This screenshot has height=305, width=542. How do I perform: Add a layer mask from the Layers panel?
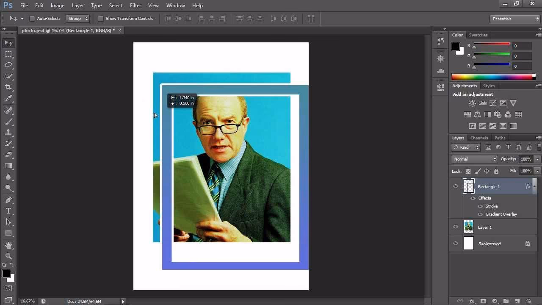point(483,300)
